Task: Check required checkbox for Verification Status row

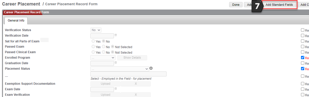Action: 303,30
